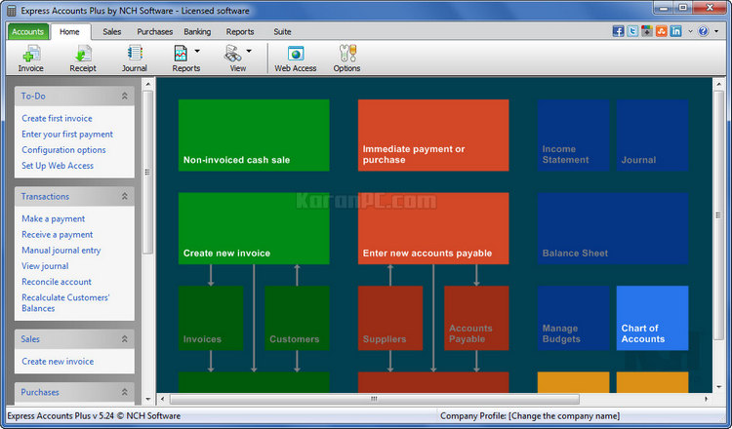Switch to the Suite tab
732x429 pixels.
tap(282, 32)
